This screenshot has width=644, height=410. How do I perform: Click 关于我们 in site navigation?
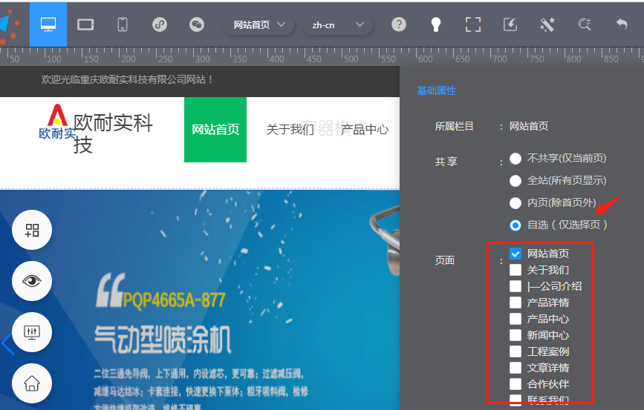290,130
